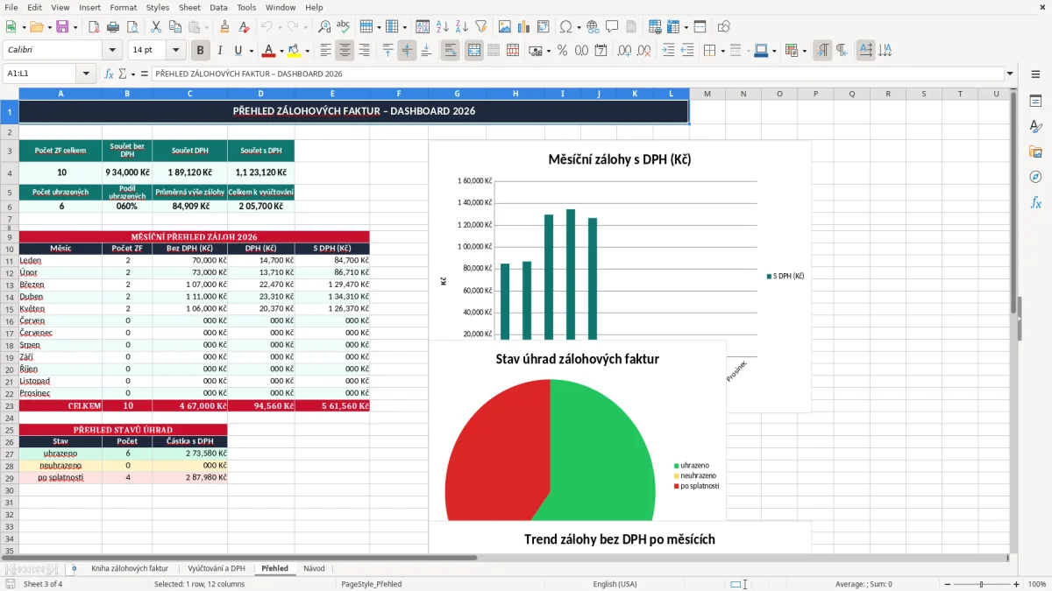Insert Special Character omega icon

click(x=565, y=27)
